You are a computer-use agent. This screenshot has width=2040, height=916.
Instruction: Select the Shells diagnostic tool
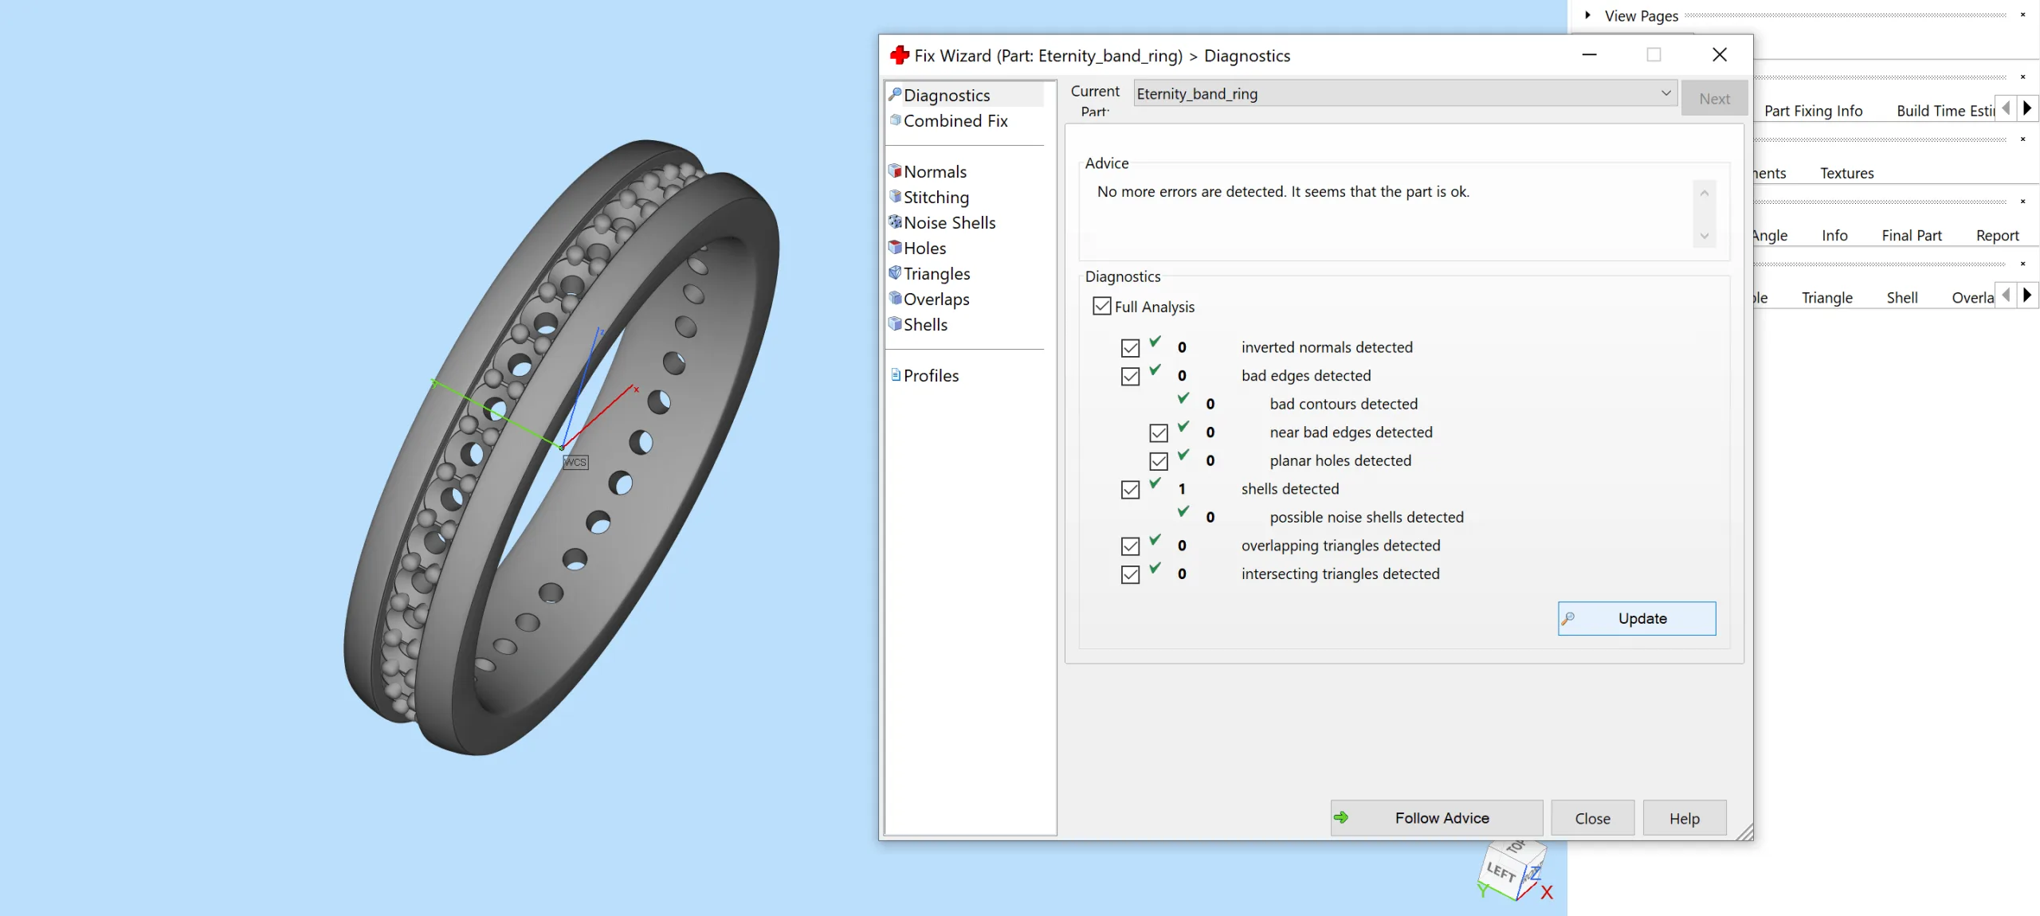(924, 324)
